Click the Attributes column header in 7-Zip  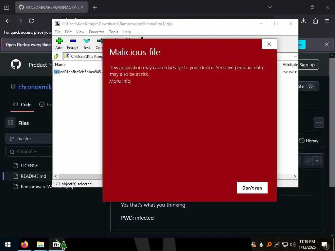(x=290, y=64)
